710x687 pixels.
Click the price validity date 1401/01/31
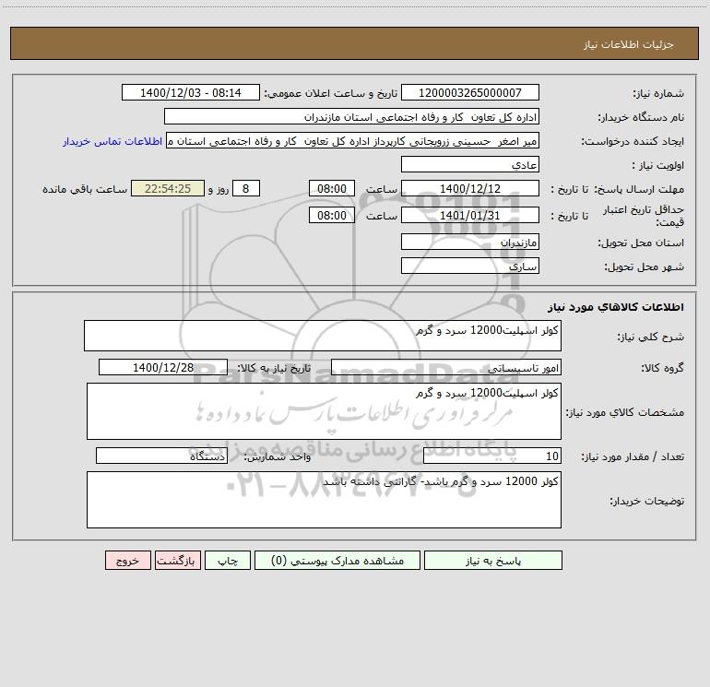pyautogui.click(x=470, y=215)
